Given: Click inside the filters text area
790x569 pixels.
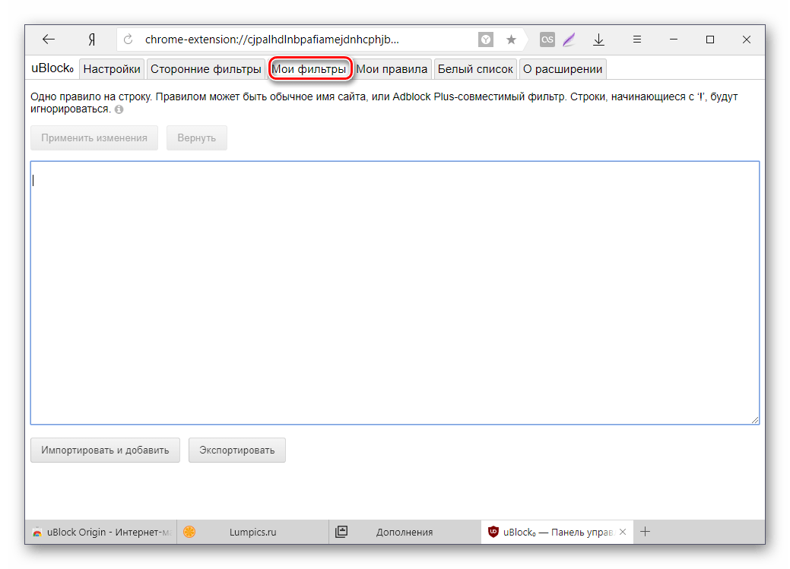Looking at the screenshot, I should 395,292.
